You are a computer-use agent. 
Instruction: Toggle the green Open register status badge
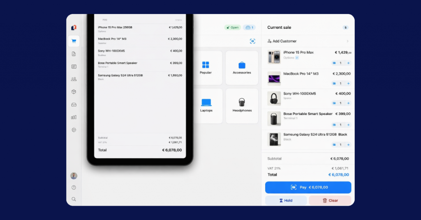232,27
